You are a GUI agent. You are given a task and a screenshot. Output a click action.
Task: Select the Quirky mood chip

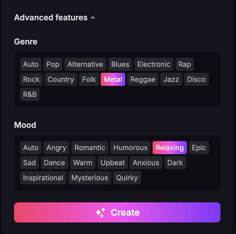(127, 178)
